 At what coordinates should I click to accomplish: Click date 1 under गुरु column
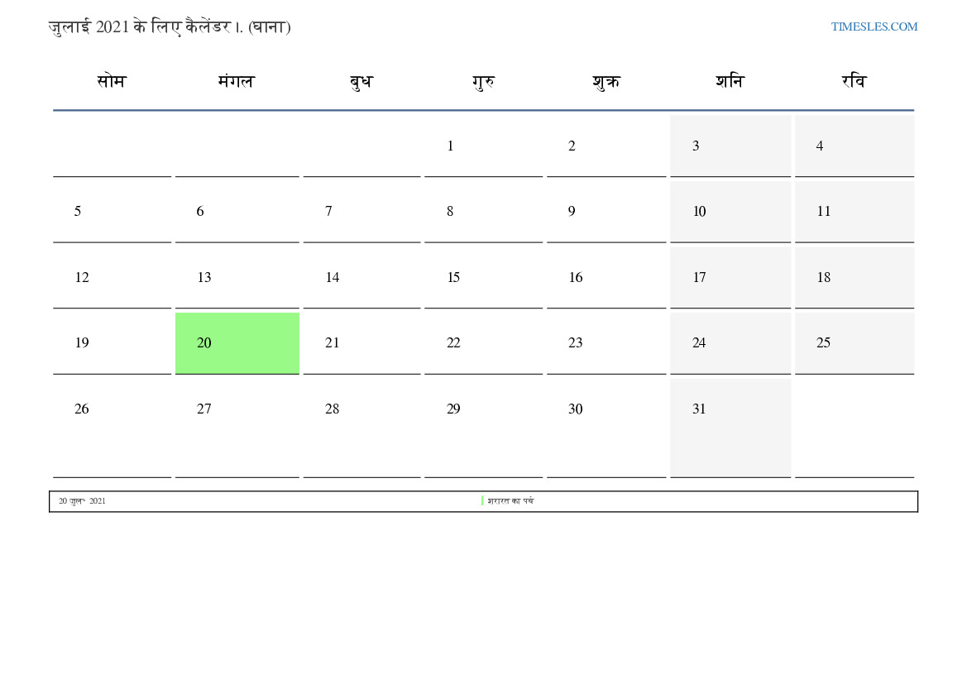point(483,146)
